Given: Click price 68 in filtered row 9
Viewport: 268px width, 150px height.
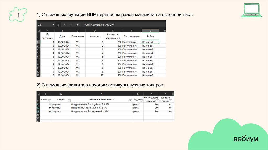Looking at the screenshot, I should coord(165,104).
